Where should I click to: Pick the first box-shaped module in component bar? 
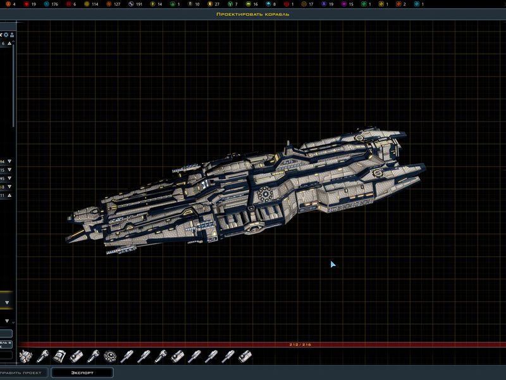[77, 357]
